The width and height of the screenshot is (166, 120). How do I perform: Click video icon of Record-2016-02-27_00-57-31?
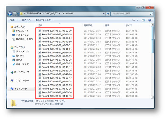pos(40,45)
